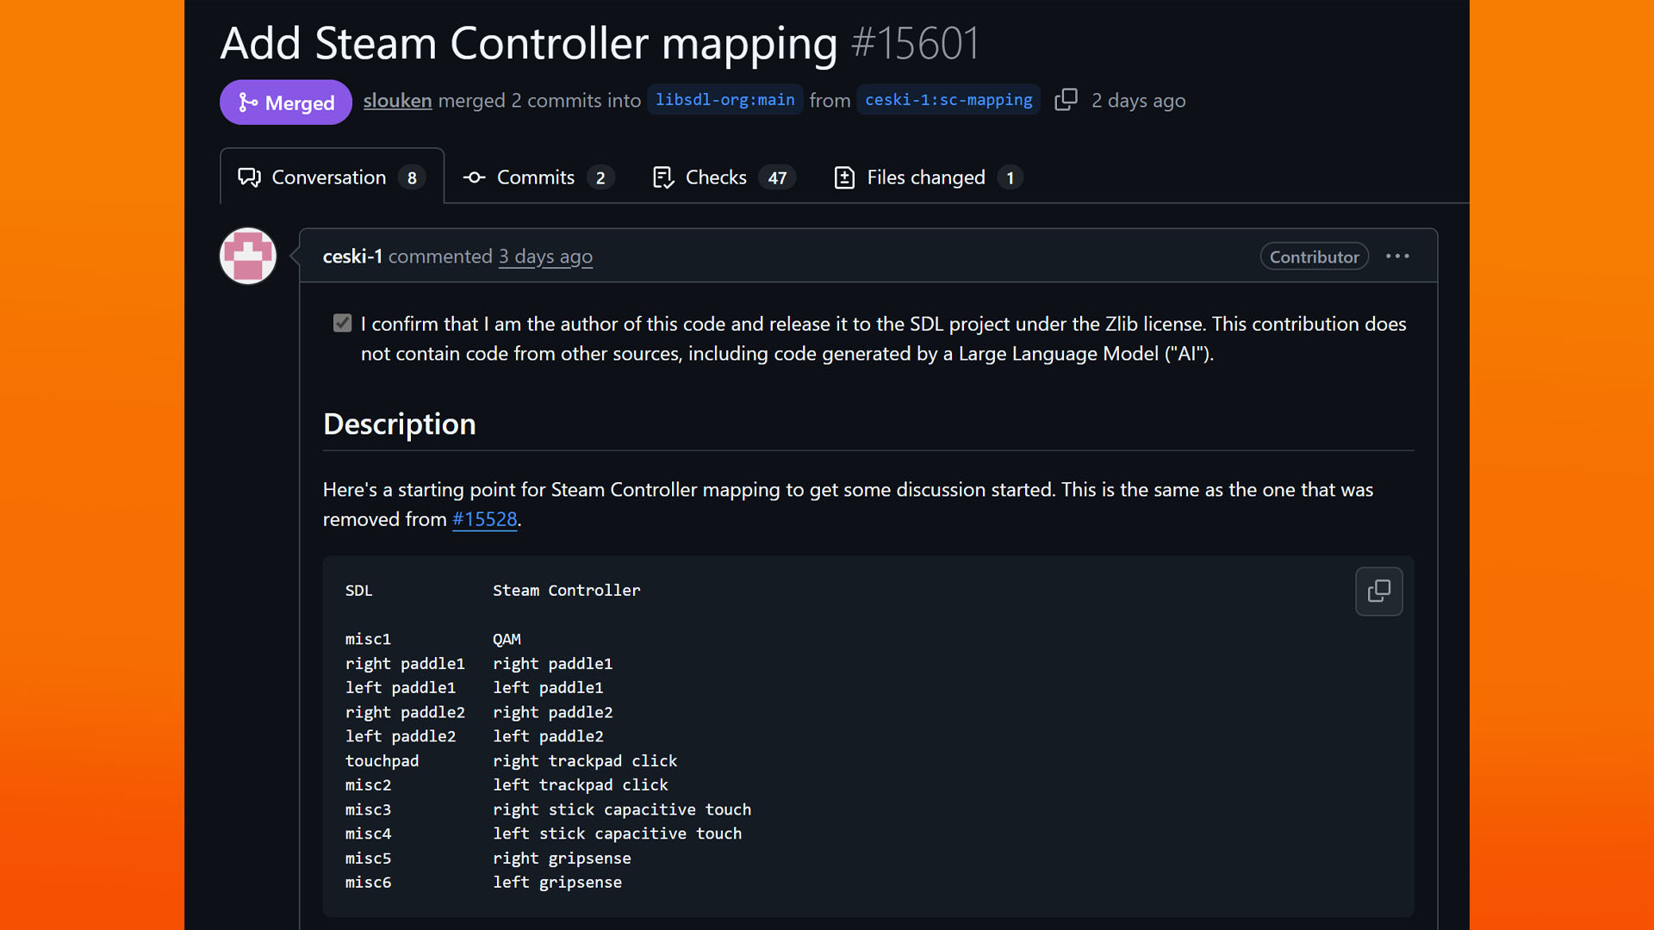Click the 'QAM' value in the code block
Image resolution: width=1654 pixels, height=930 pixels.
[507, 639]
